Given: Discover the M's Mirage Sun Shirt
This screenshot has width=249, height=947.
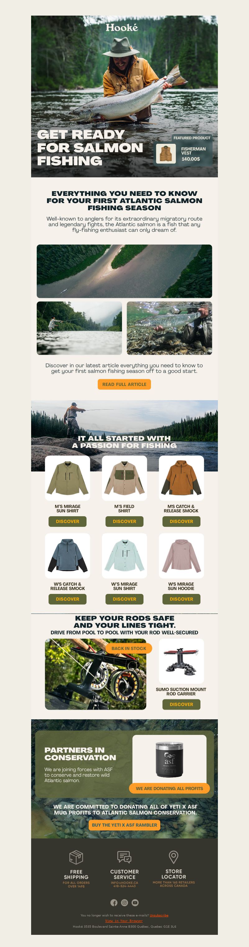Looking at the screenshot, I should pyautogui.click(x=68, y=521).
